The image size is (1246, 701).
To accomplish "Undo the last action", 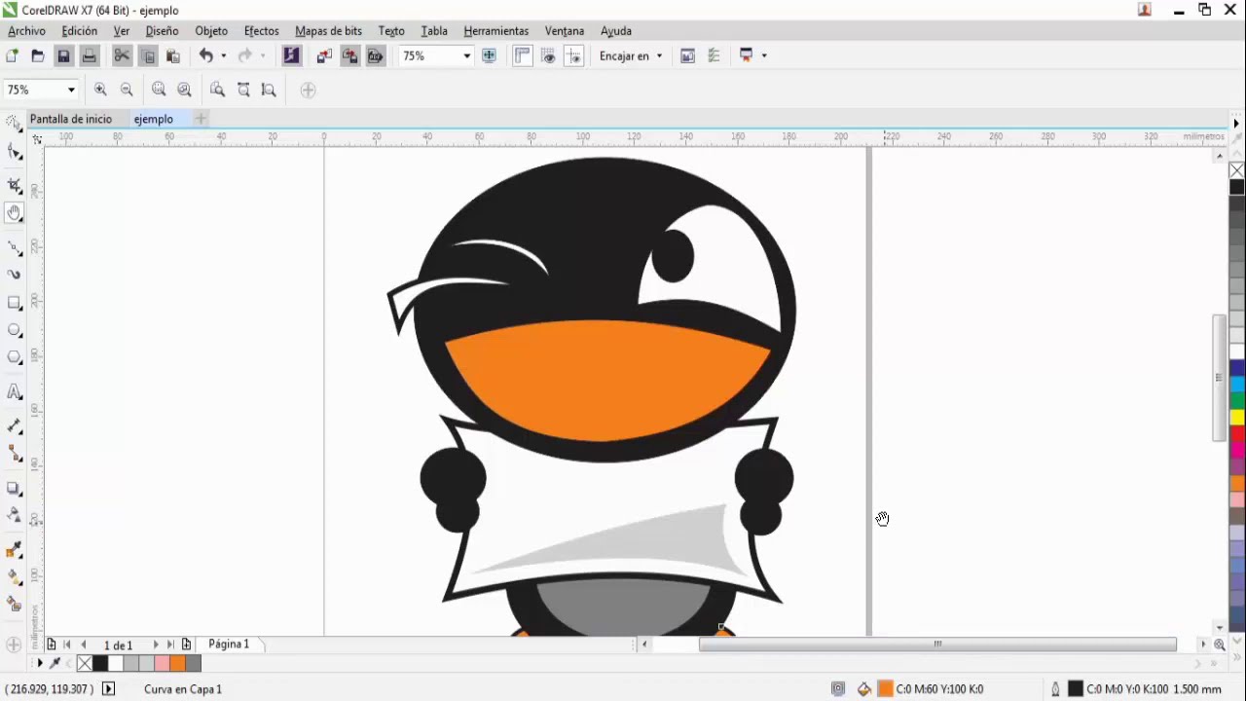I will (205, 55).
